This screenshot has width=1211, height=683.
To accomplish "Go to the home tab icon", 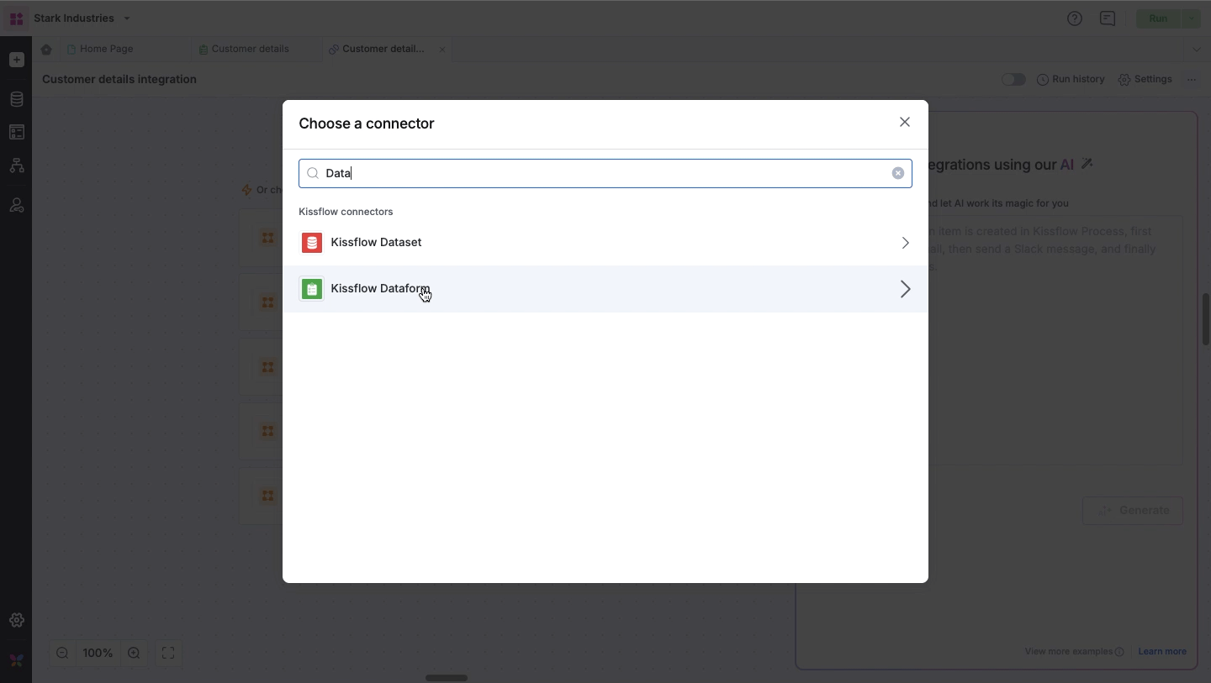I will (46, 50).
